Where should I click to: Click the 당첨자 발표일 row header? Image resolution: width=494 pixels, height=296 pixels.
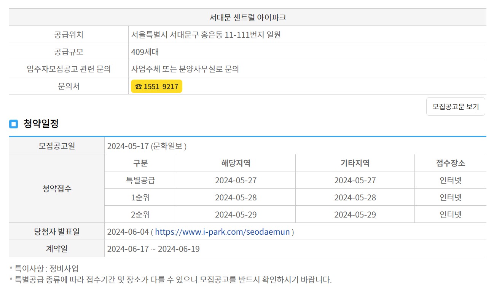pyautogui.click(x=57, y=232)
